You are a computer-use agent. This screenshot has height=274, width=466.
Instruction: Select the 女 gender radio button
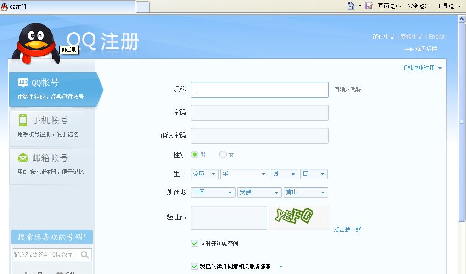pos(223,155)
